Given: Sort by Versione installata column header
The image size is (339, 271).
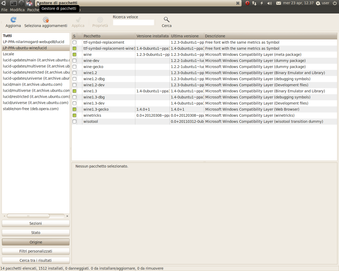Looking at the screenshot, I should [x=153, y=36].
